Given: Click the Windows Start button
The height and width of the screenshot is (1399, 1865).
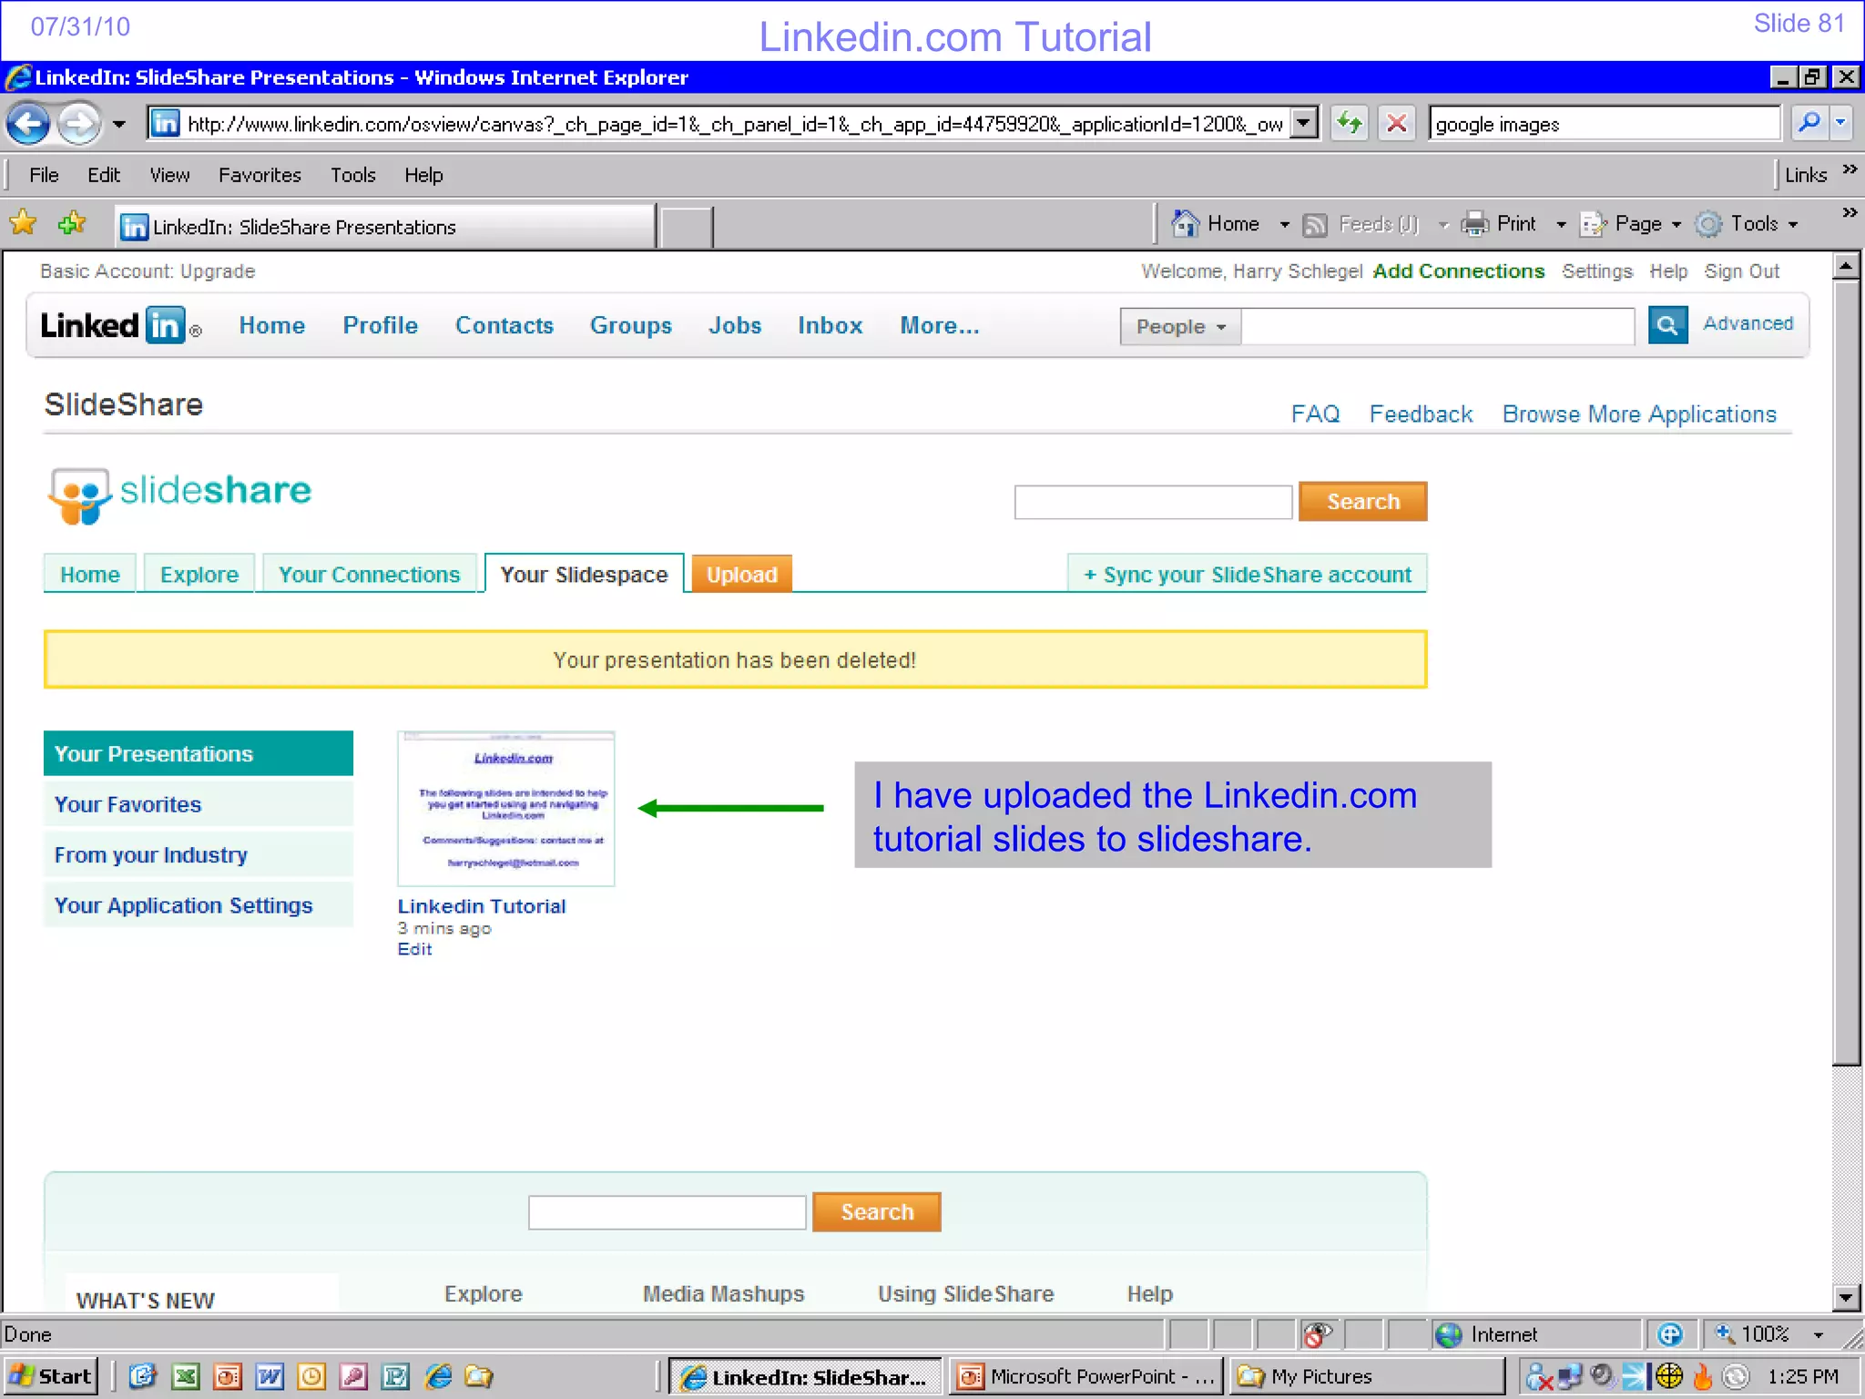Looking at the screenshot, I should (50, 1376).
